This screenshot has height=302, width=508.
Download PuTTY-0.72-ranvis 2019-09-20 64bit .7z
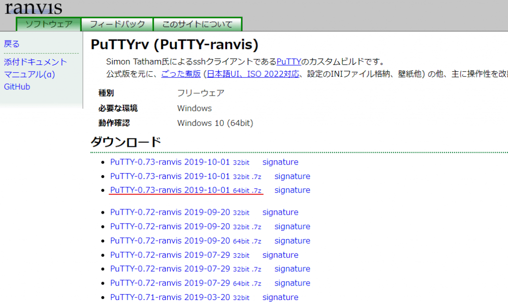coord(186,241)
